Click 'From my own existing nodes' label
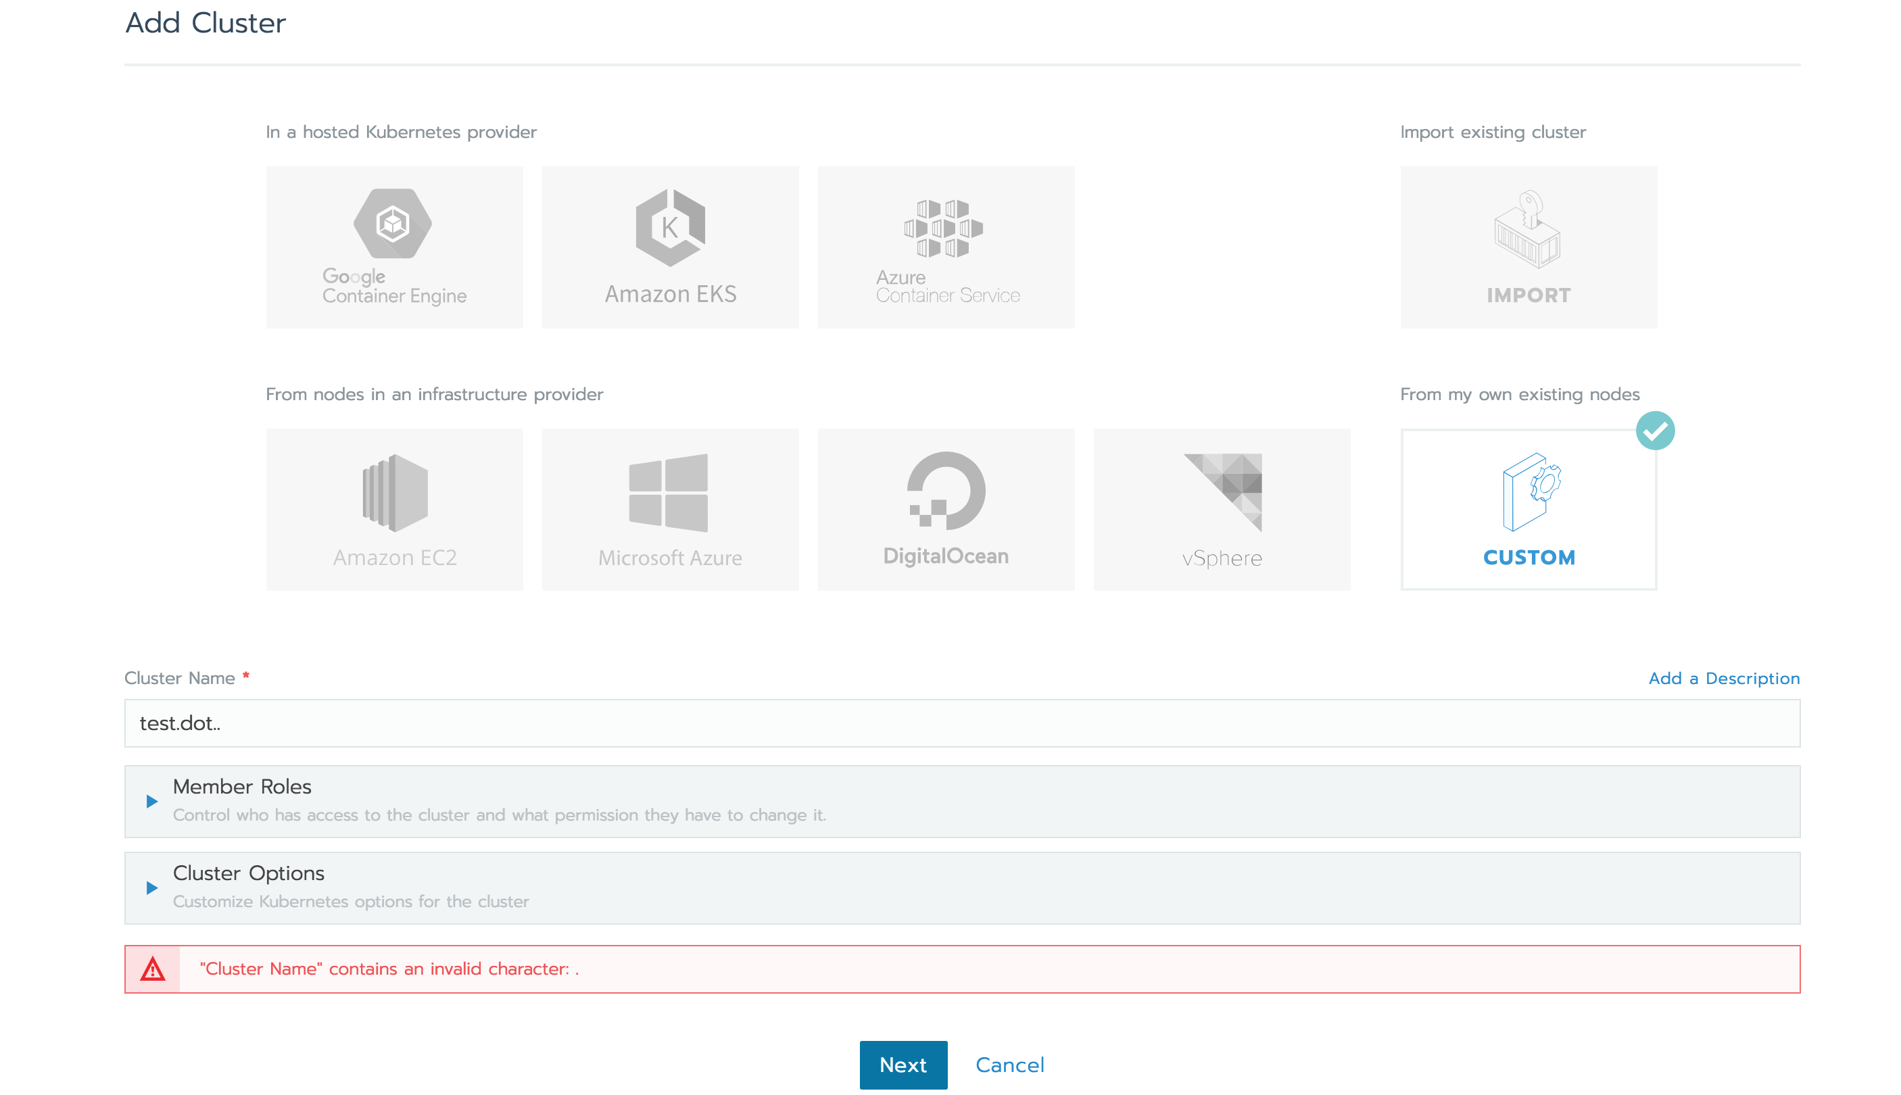1901x1095 pixels. pos(1519,394)
